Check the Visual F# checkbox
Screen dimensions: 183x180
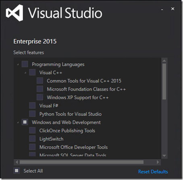[32, 106]
